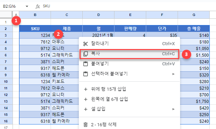The width and height of the screenshot is (216, 129).
Task: Click the clipboard icon beside 선택하여 붙여넣기
Action: [x=85, y=74]
